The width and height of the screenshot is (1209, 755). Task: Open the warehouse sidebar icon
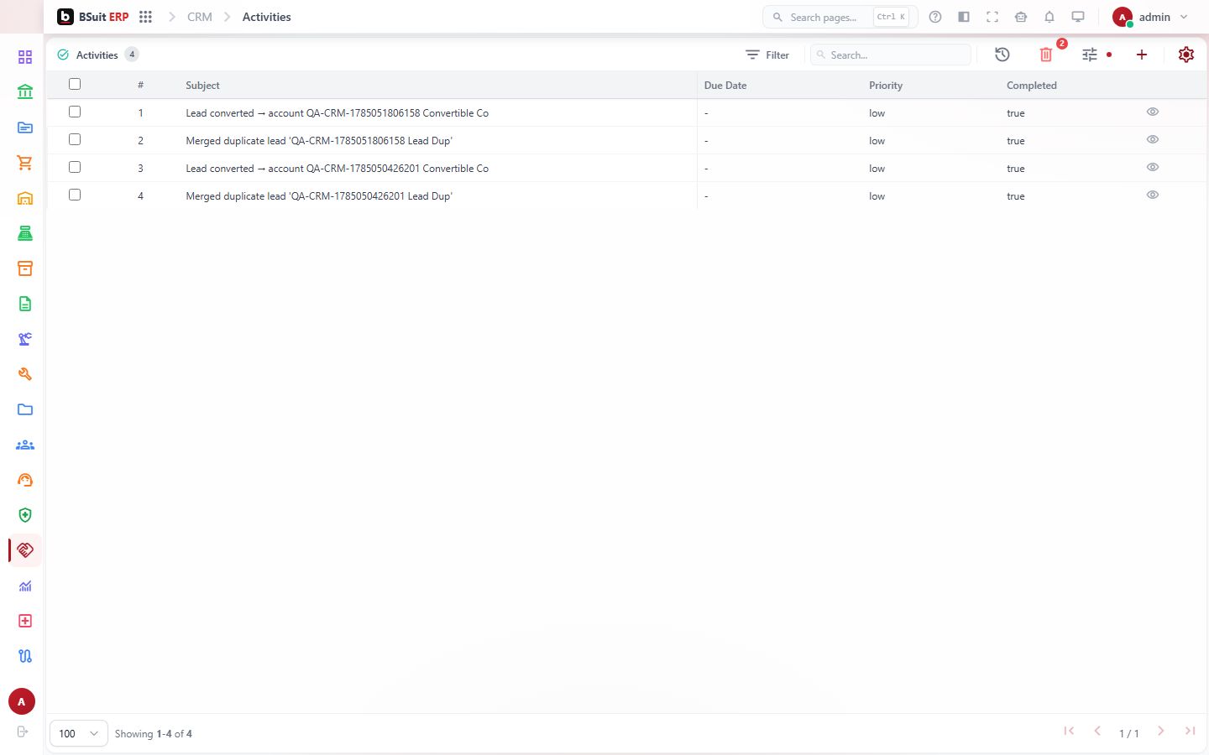(25, 198)
